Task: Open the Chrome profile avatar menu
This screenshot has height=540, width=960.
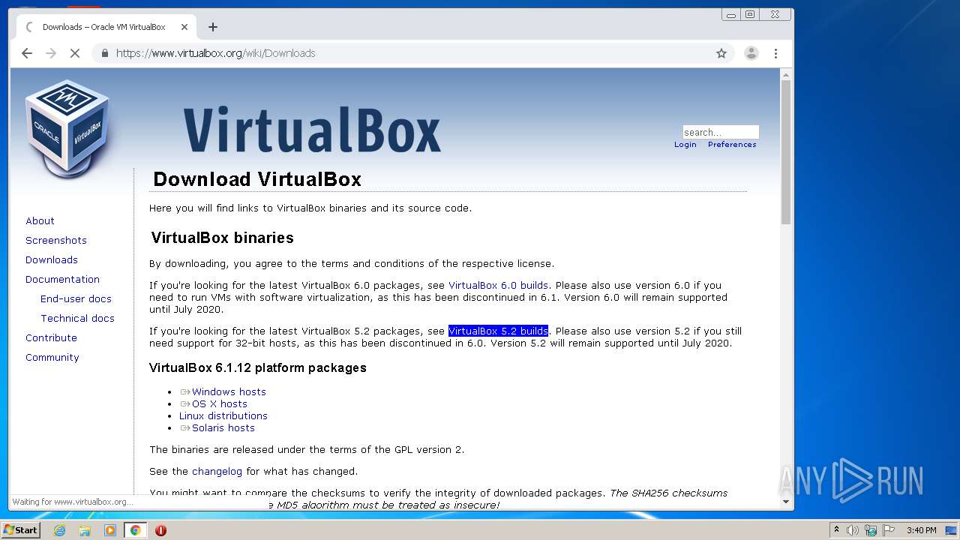Action: (x=751, y=53)
